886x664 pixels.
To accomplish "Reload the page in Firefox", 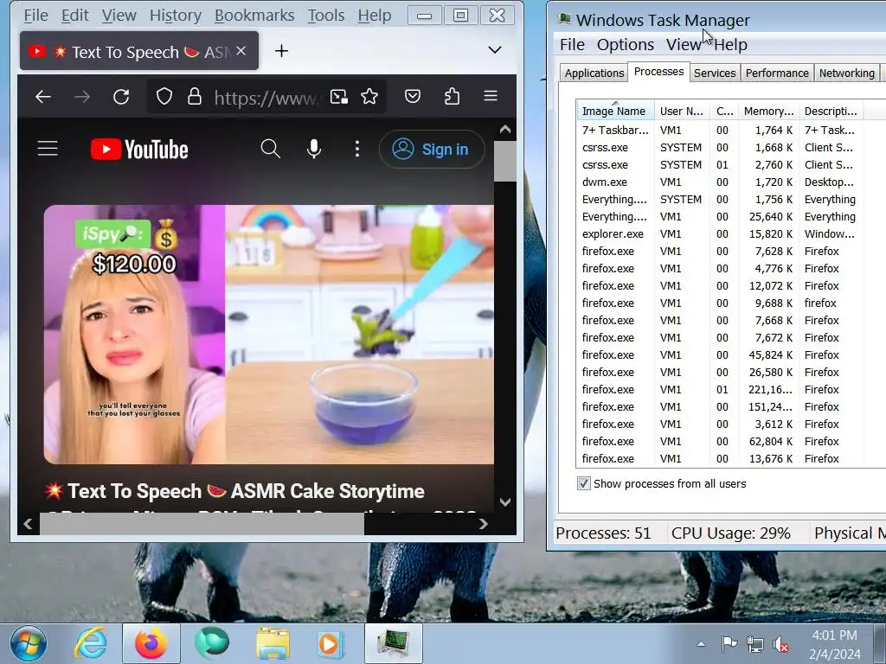I will point(121,97).
